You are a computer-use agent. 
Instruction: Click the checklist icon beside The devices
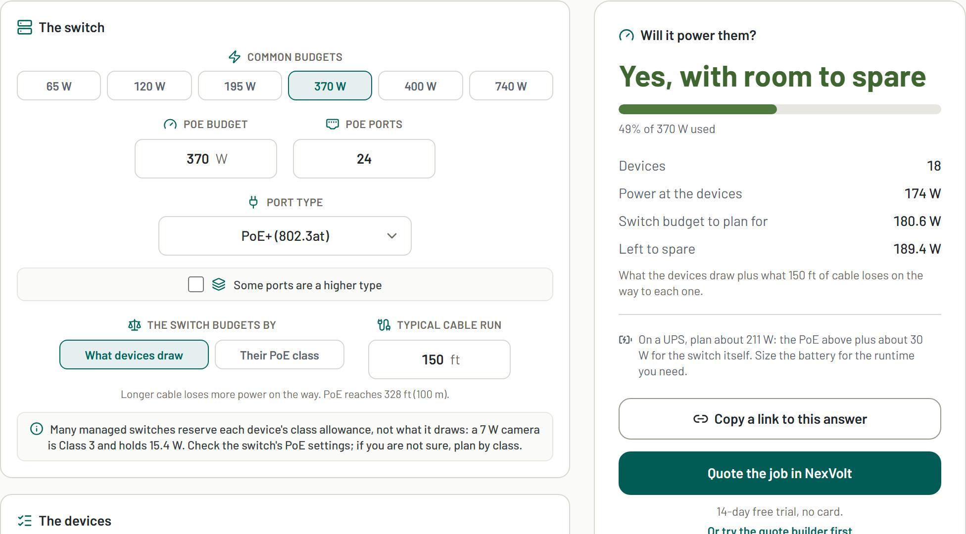pyautogui.click(x=25, y=521)
